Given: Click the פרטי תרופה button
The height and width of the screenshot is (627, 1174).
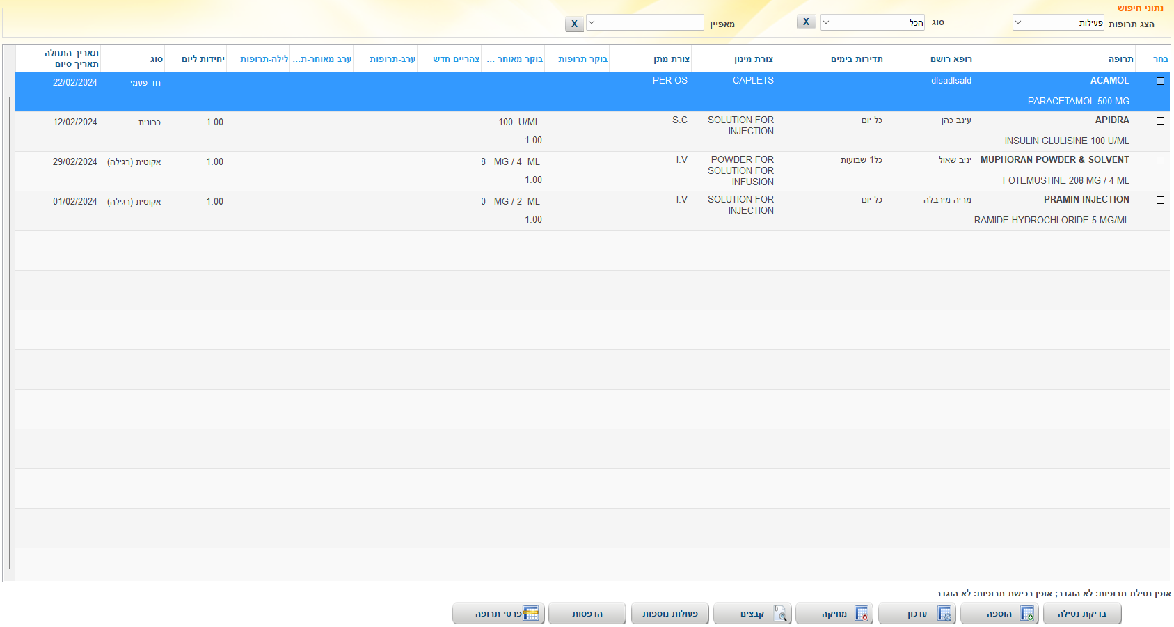Looking at the screenshot, I should click(x=498, y=614).
